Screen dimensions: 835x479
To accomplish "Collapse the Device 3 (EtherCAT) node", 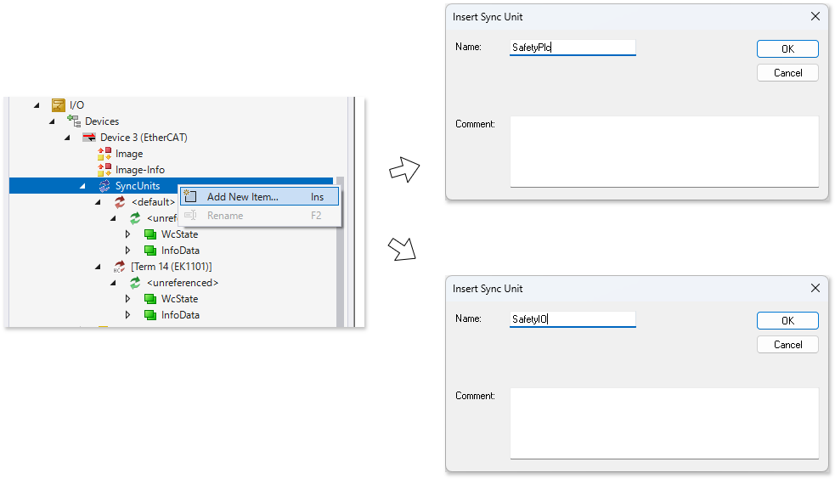I will point(67,138).
